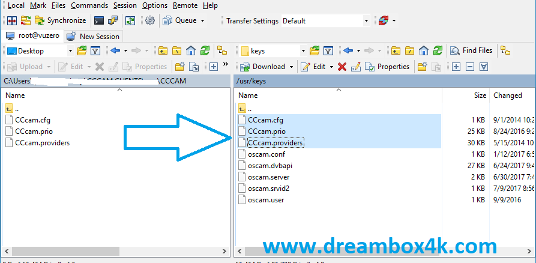The width and height of the screenshot is (536, 263).
Task: Click the Download button
Action: click(262, 66)
